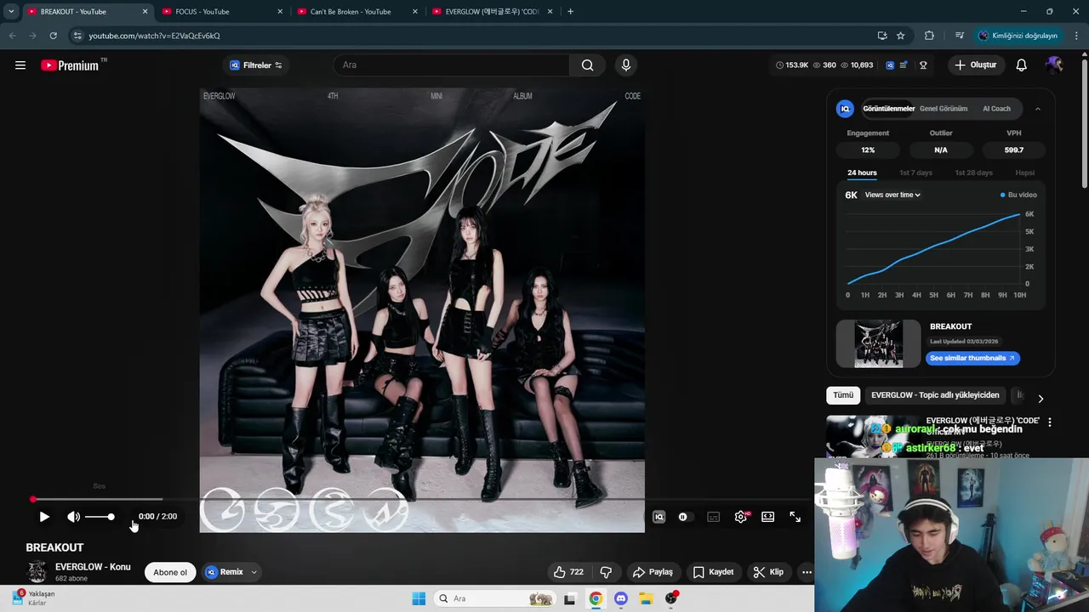Open Views over time dropdown
Screen dimensions: 1089x612
point(892,195)
